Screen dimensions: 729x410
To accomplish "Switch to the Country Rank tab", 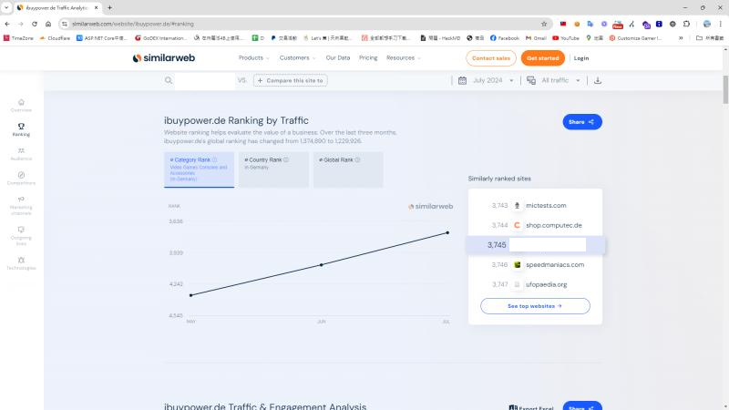I will click(272, 169).
